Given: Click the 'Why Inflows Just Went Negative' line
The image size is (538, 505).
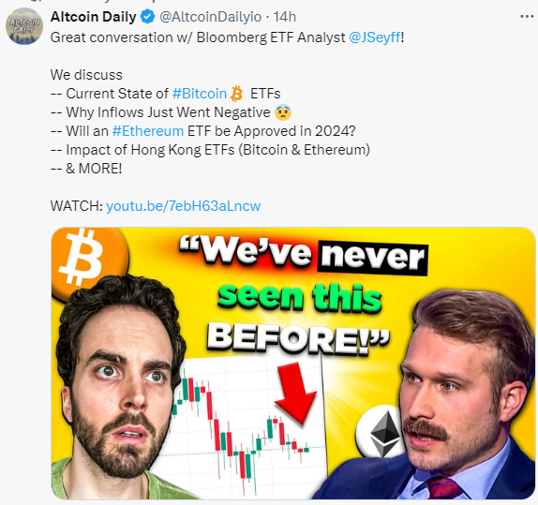Looking at the screenshot, I should click(x=168, y=112).
